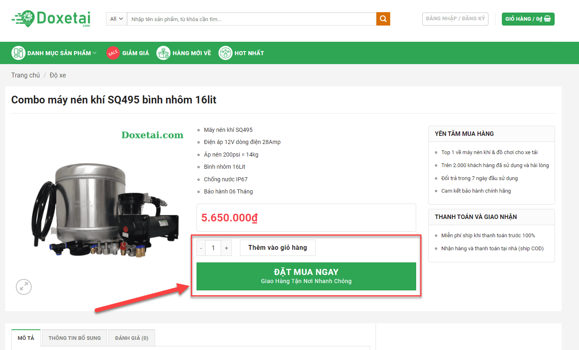The width and height of the screenshot is (579, 350).
Task: Click the Hàng Mới Về box icon
Action: pos(163,53)
